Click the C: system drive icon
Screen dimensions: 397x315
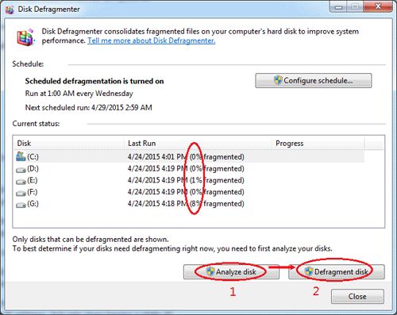tap(21, 156)
